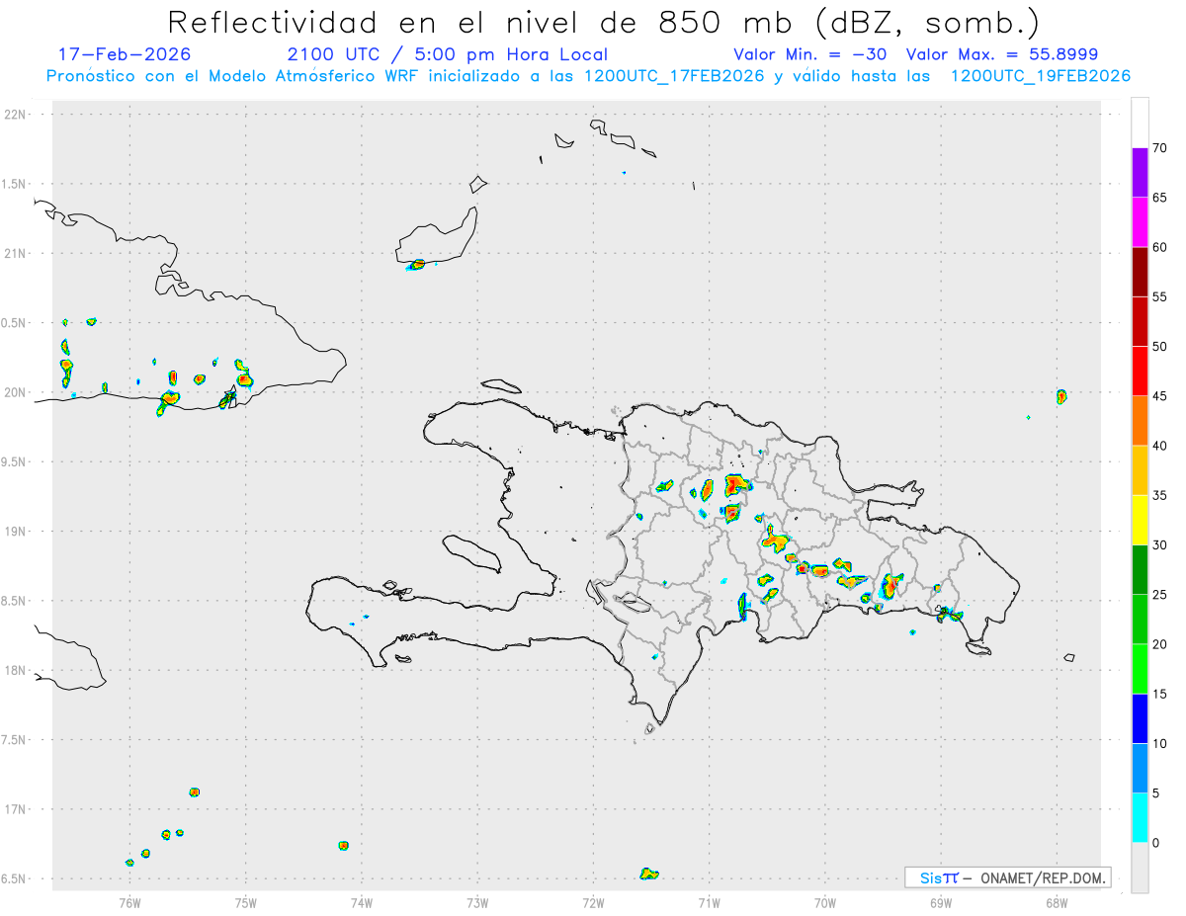The width and height of the screenshot is (1186, 916).
Task: Pick the maroon 55–60 dBZ colorbar segment
Action: [1140, 272]
